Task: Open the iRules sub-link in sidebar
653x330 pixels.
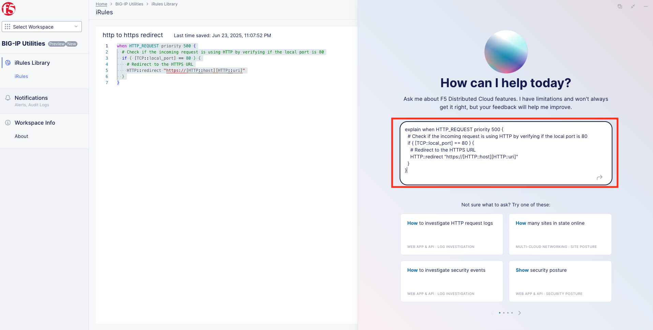Action: coord(21,76)
